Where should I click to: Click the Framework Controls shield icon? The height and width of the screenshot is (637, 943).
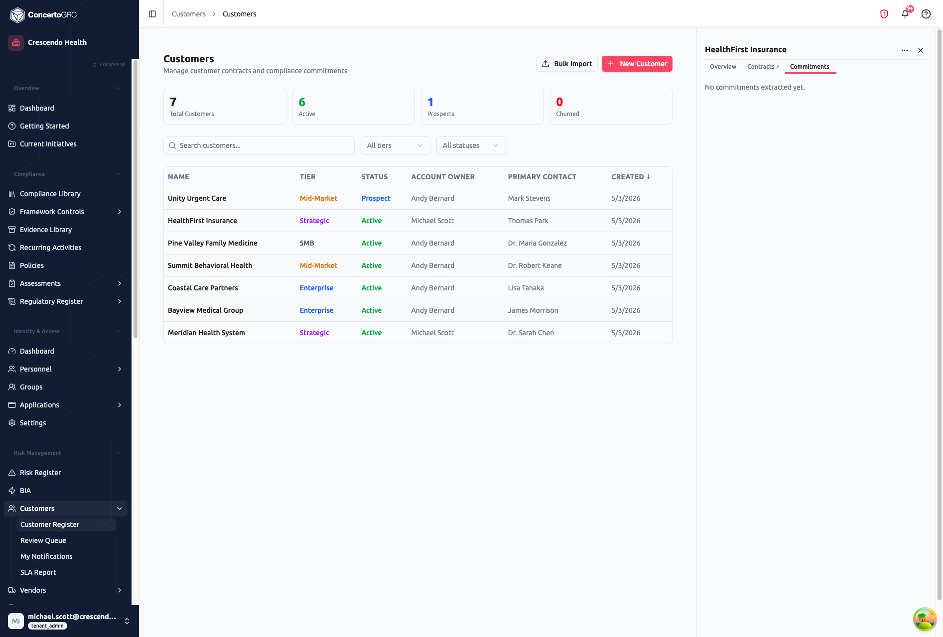pyautogui.click(x=12, y=212)
